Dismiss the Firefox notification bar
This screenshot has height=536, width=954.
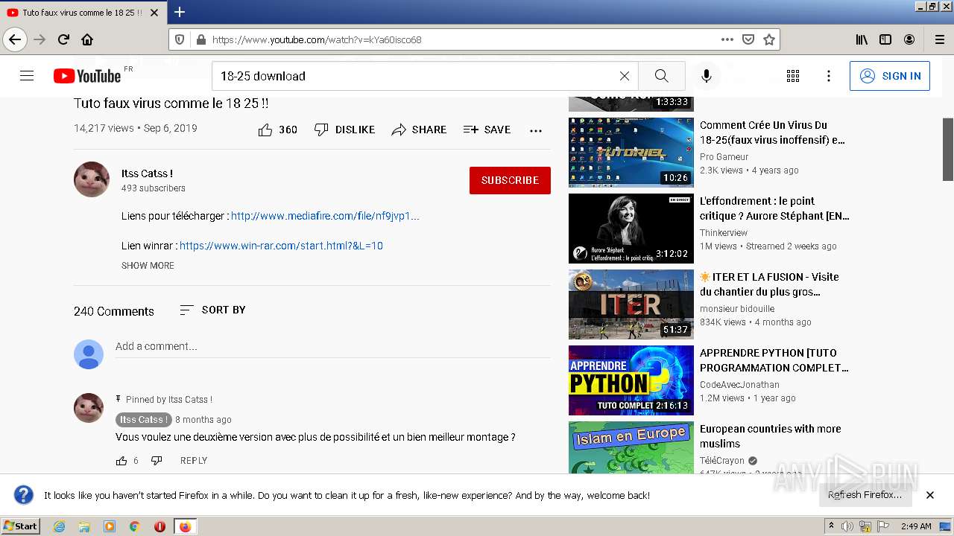click(x=930, y=495)
